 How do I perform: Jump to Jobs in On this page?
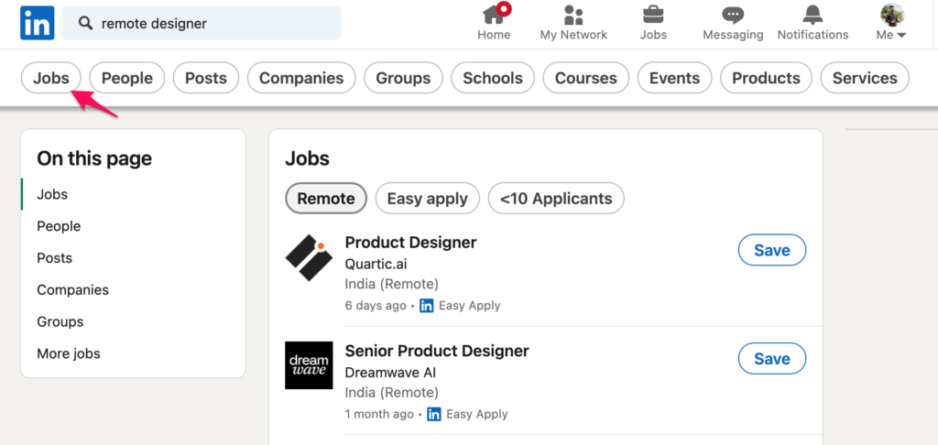click(52, 194)
